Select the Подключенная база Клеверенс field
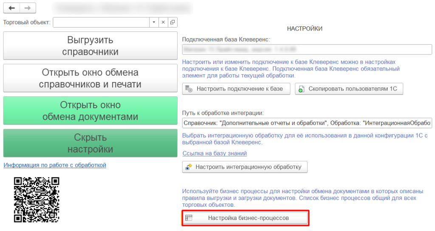 point(307,50)
